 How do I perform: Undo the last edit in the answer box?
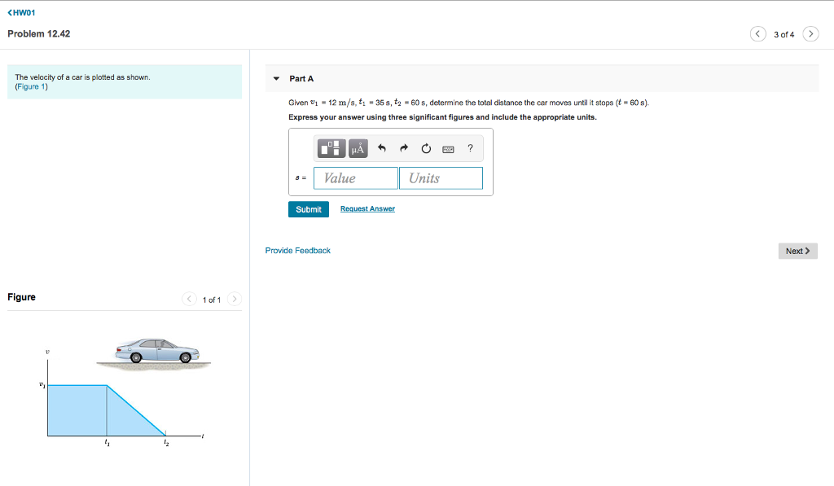[382, 148]
